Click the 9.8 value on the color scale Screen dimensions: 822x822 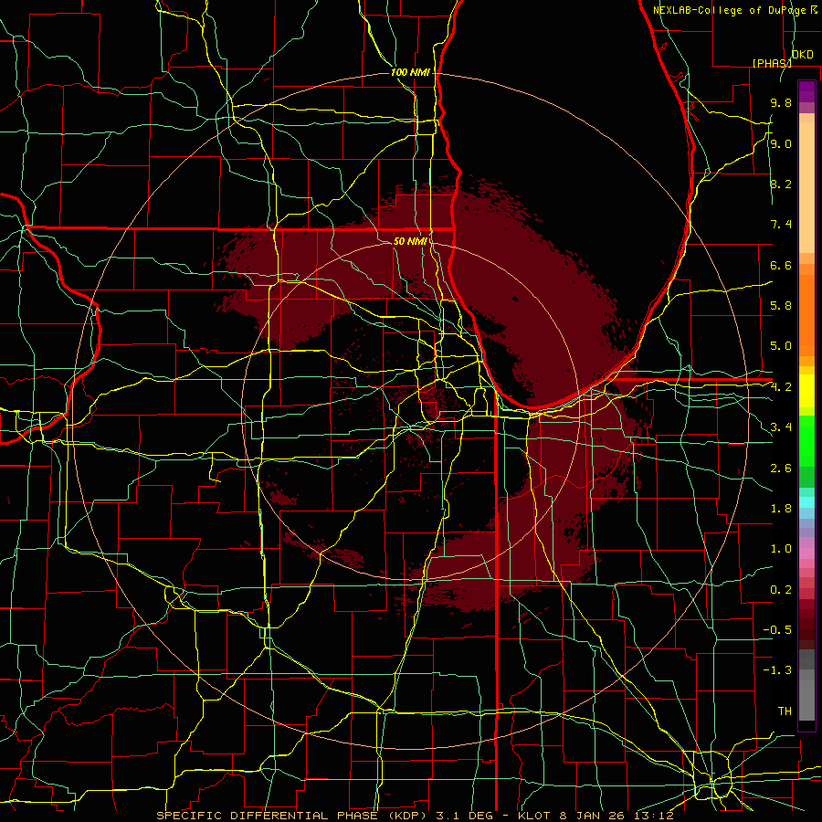(781, 103)
